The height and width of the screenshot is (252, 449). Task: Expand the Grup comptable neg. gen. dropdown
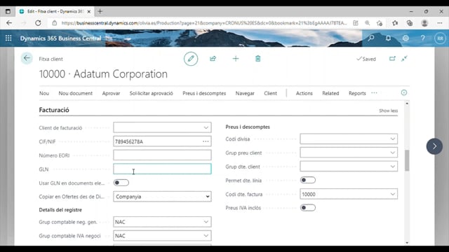[206, 222]
